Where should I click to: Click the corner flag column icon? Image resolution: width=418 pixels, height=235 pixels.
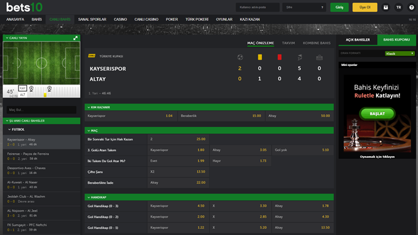(x=300, y=57)
